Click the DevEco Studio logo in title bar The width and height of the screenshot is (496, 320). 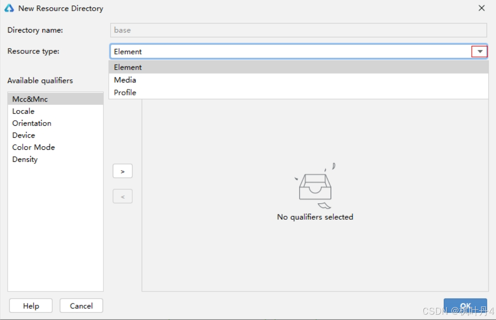pos(9,8)
